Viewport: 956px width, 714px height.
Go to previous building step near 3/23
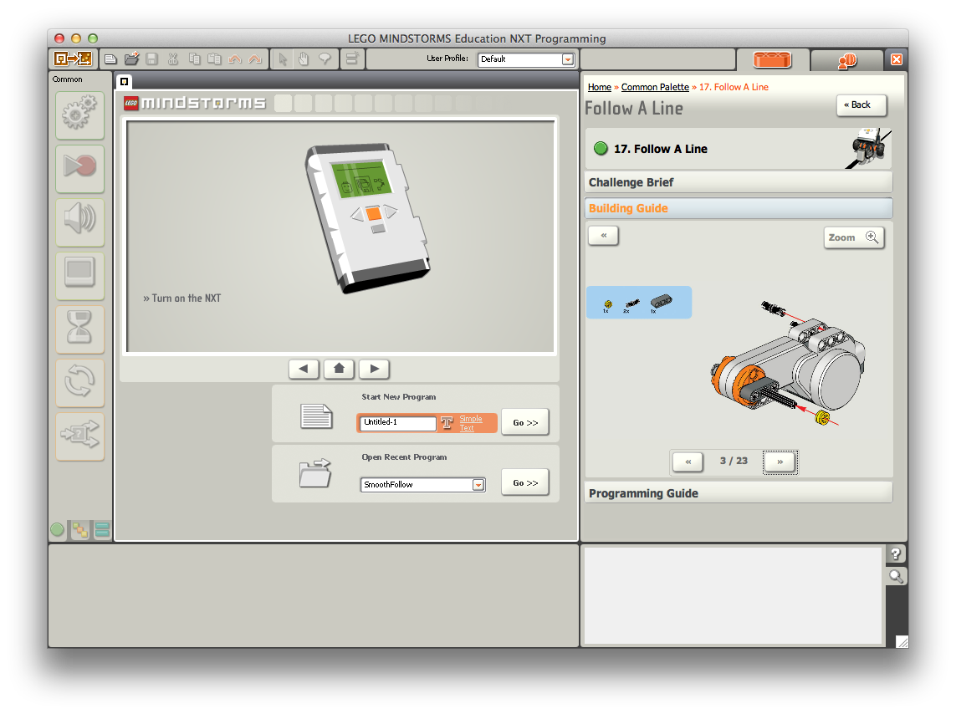click(x=688, y=462)
